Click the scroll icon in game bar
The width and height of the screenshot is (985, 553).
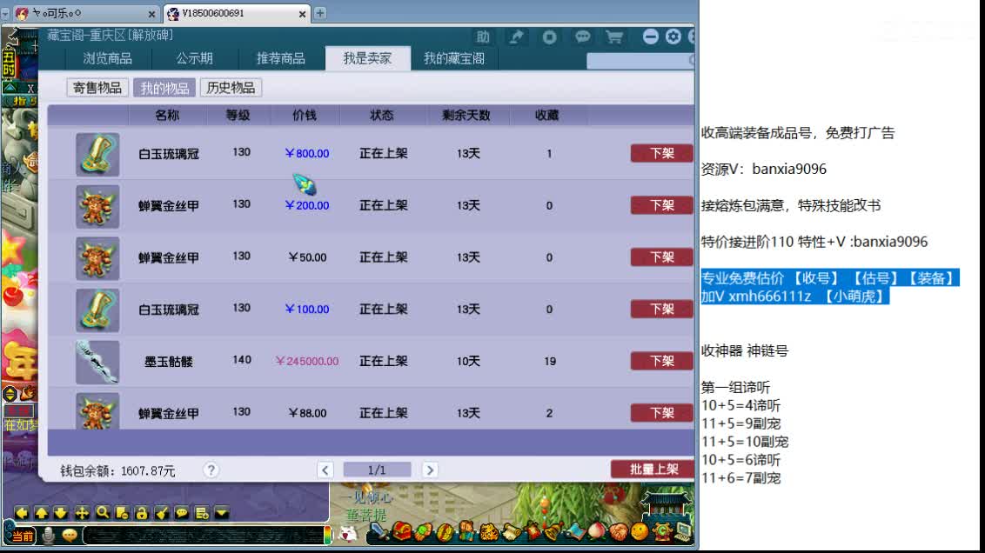tap(512, 533)
